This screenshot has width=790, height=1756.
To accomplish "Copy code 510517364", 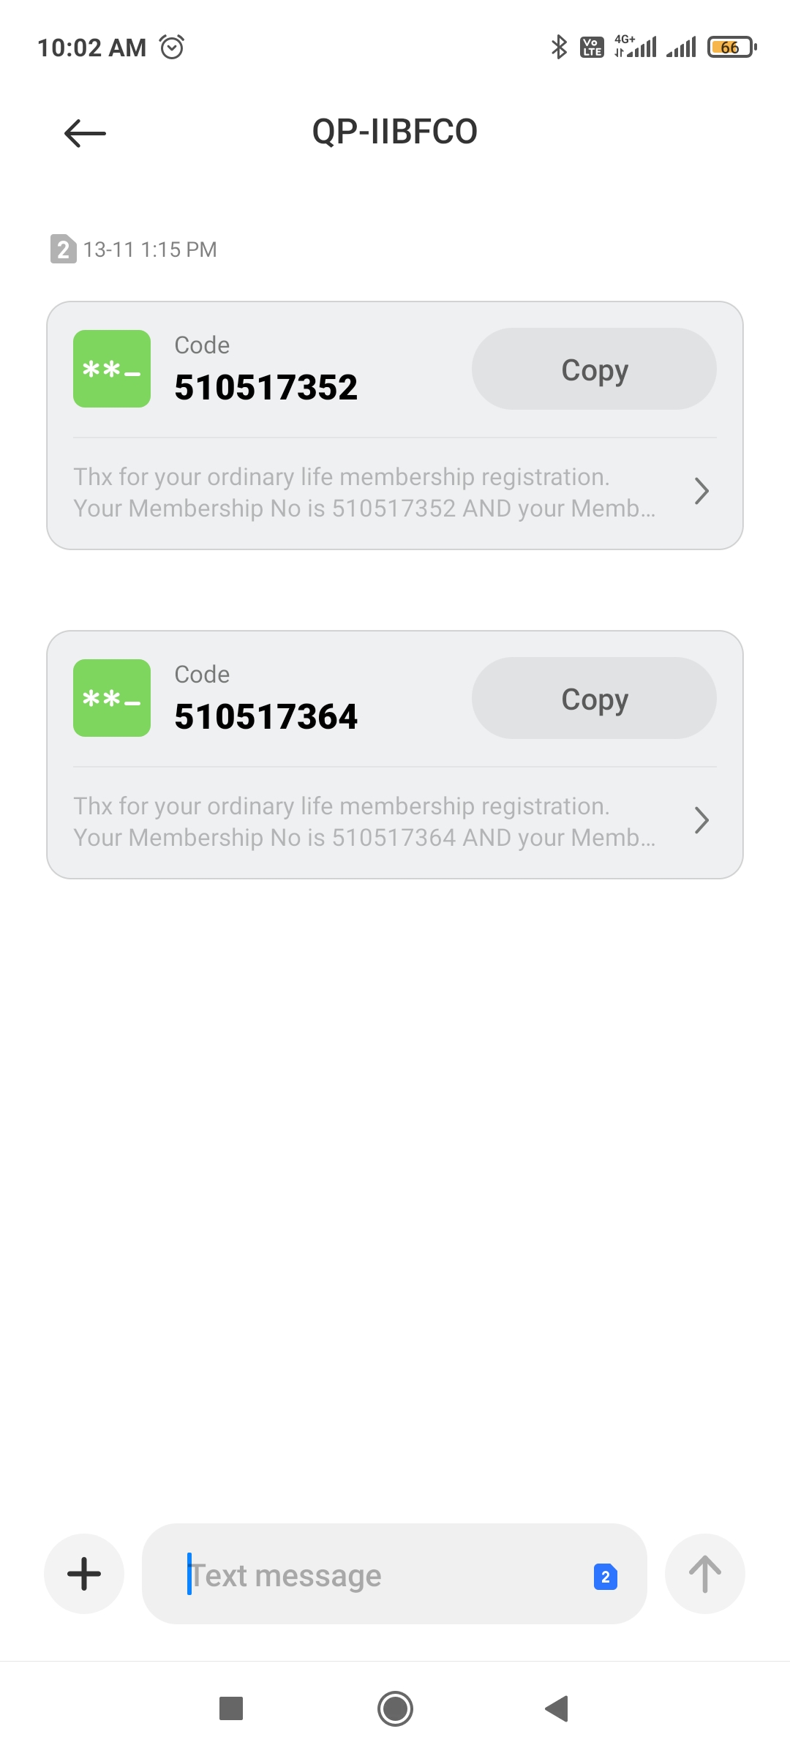I will pyautogui.click(x=594, y=698).
